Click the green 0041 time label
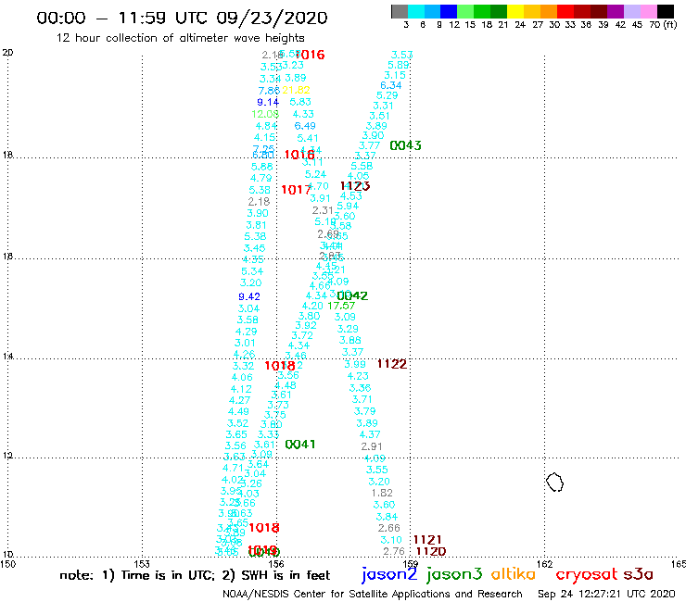The image size is (686, 602). pos(300,445)
